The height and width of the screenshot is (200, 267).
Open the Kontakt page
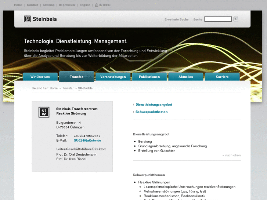pos(33,5)
